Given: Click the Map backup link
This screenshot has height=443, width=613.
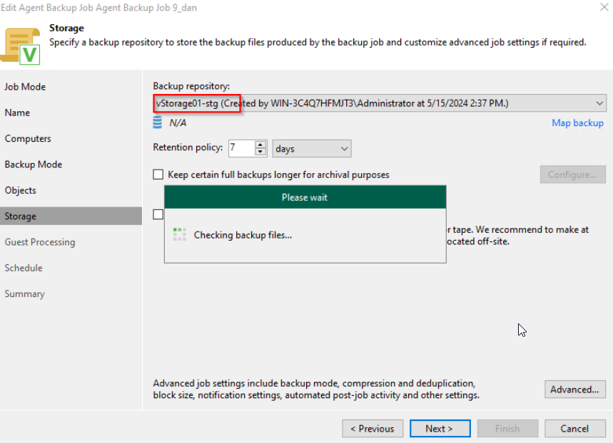Looking at the screenshot, I should click(x=577, y=123).
